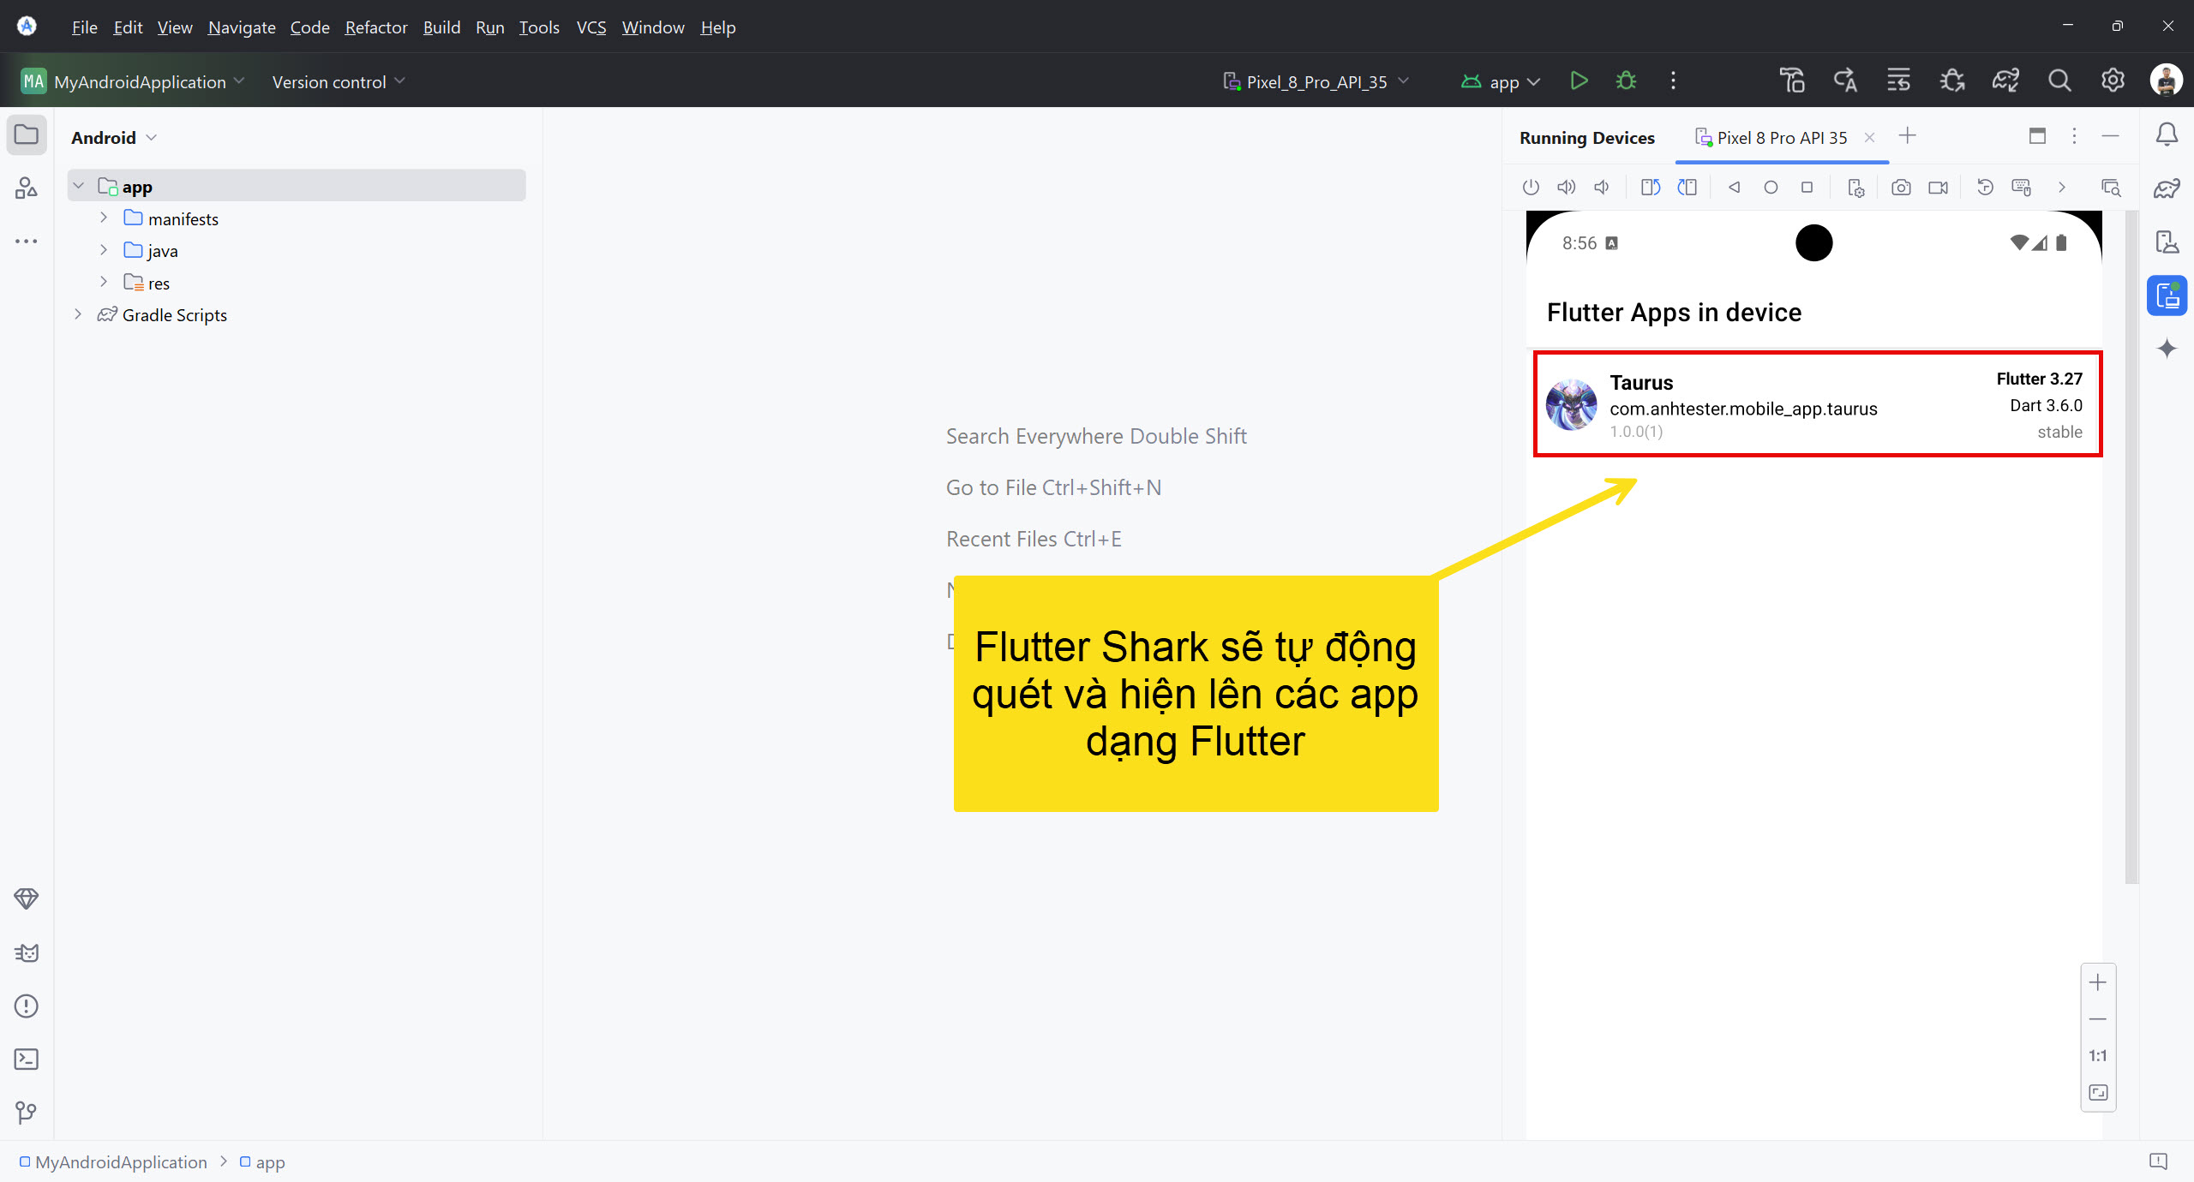Image resolution: width=2194 pixels, height=1182 pixels.
Task: Expand the java folder
Action: pyautogui.click(x=104, y=250)
